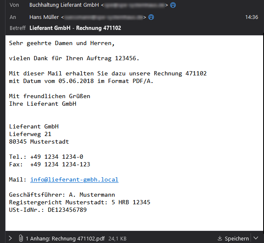This screenshot has height=243, width=264.
Task: Expand the attachment list with the chevron
Action: (x=10, y=238)
